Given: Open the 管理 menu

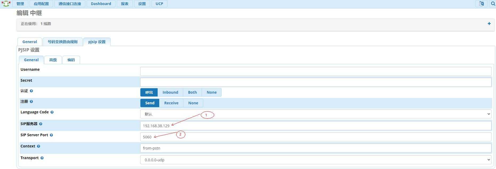Looking at the screenshot, I should 20,4.
